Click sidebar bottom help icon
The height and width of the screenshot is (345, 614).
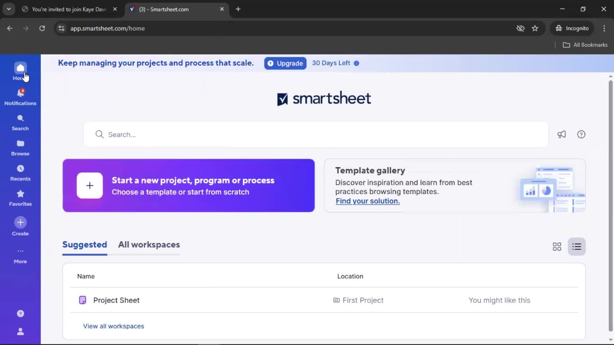(20, 314)
